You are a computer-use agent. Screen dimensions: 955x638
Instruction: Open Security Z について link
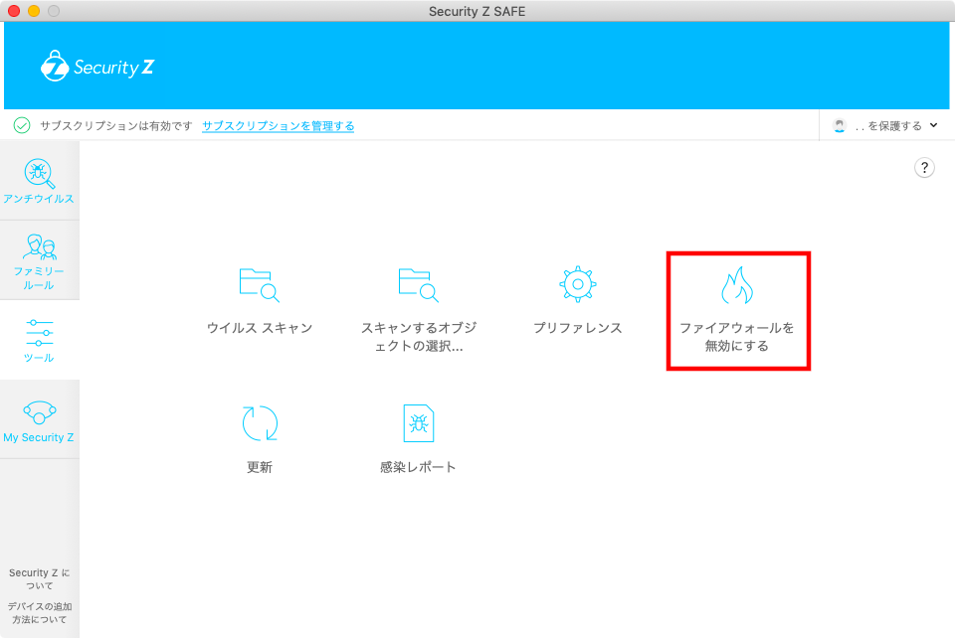click(x=40, y=579)
